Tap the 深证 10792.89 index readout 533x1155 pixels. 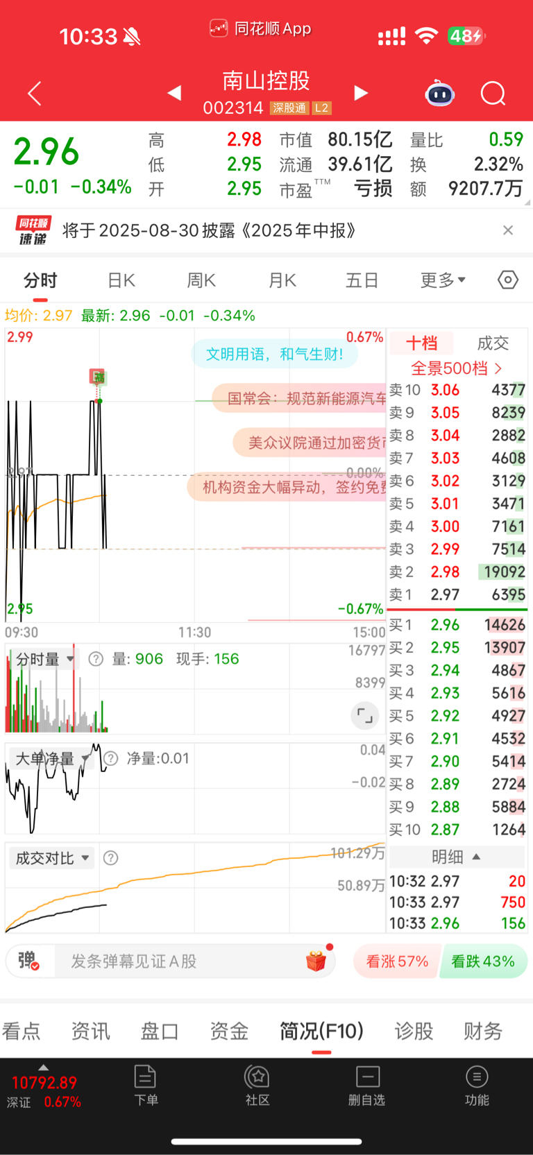(44, 1092)
